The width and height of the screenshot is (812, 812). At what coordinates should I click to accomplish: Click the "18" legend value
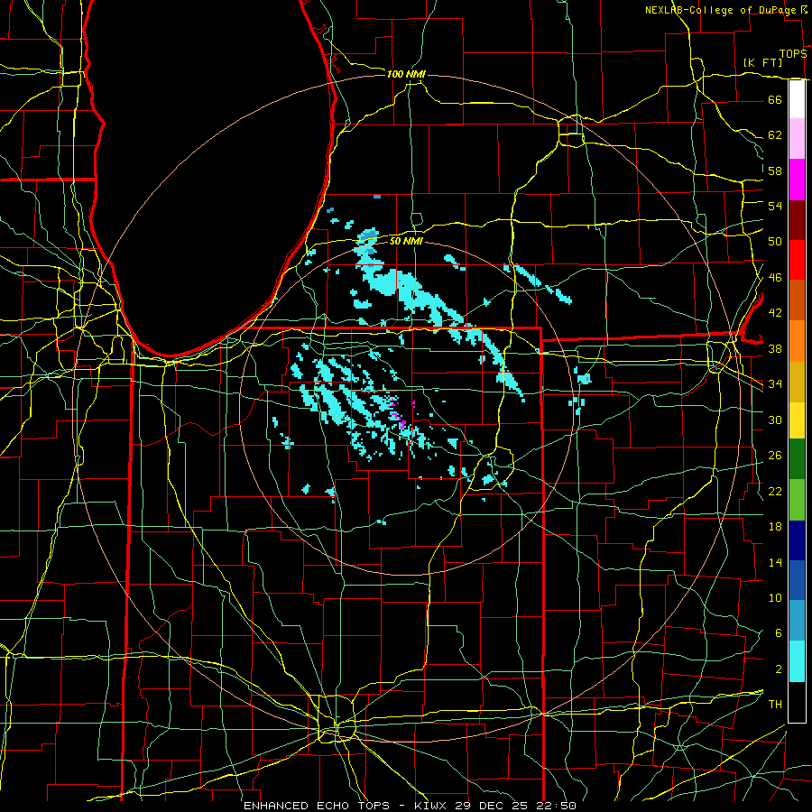(x=775, y=527)
